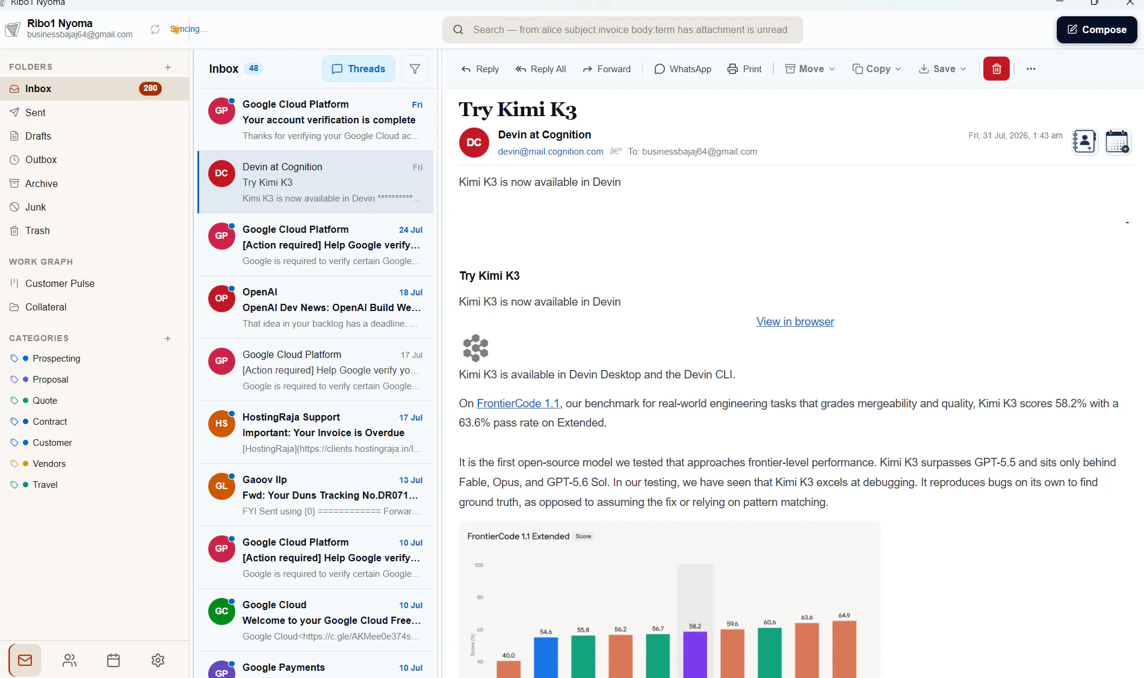This screenshot has width=1144, height=678.
Task: Open the HostingRaja Support invoice email
Action: [315, 433]
